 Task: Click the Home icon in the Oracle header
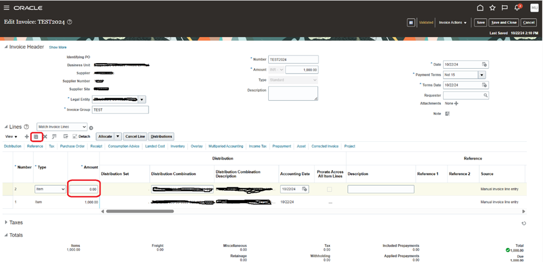tap(480, 8)
